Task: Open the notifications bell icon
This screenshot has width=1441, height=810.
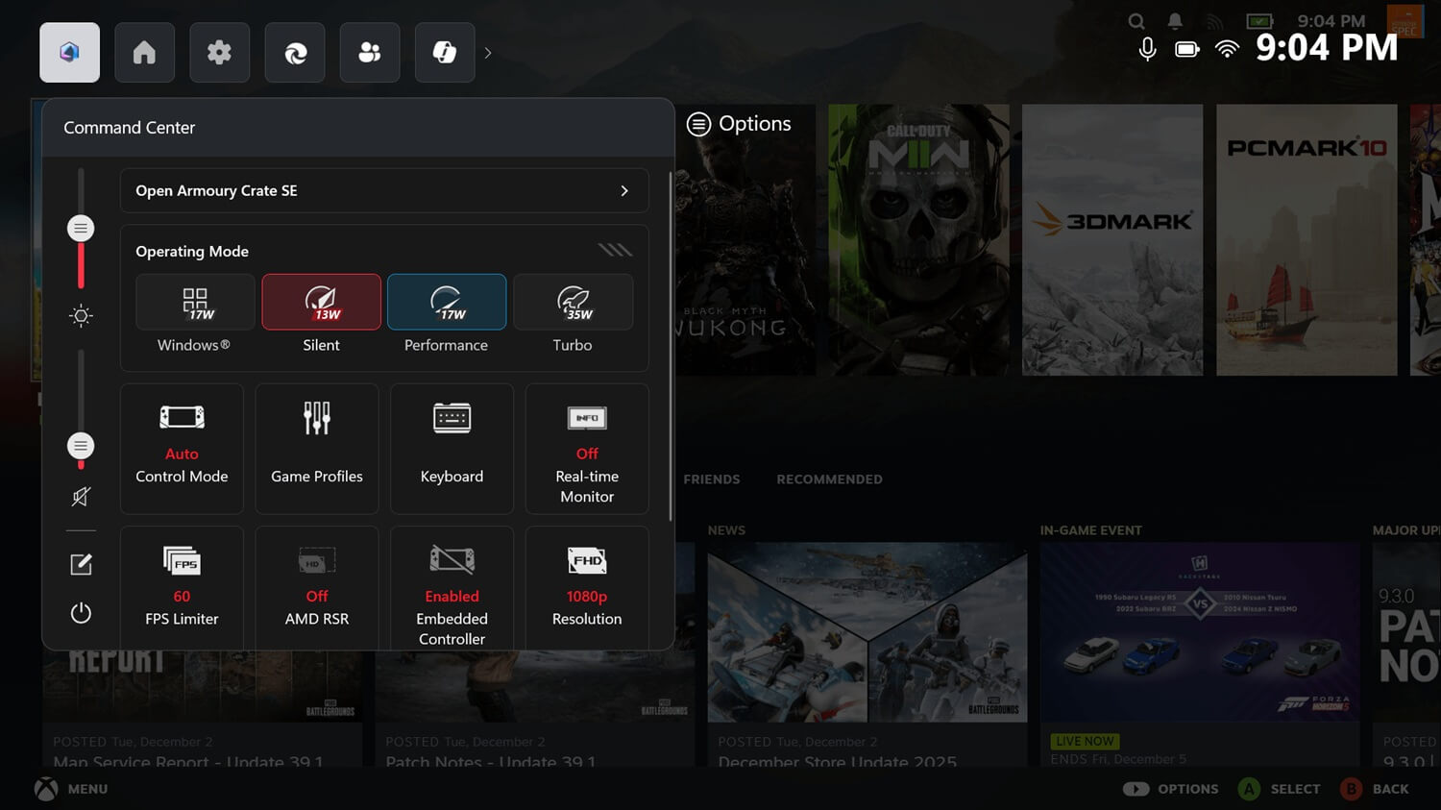Action: point(1175,21)
